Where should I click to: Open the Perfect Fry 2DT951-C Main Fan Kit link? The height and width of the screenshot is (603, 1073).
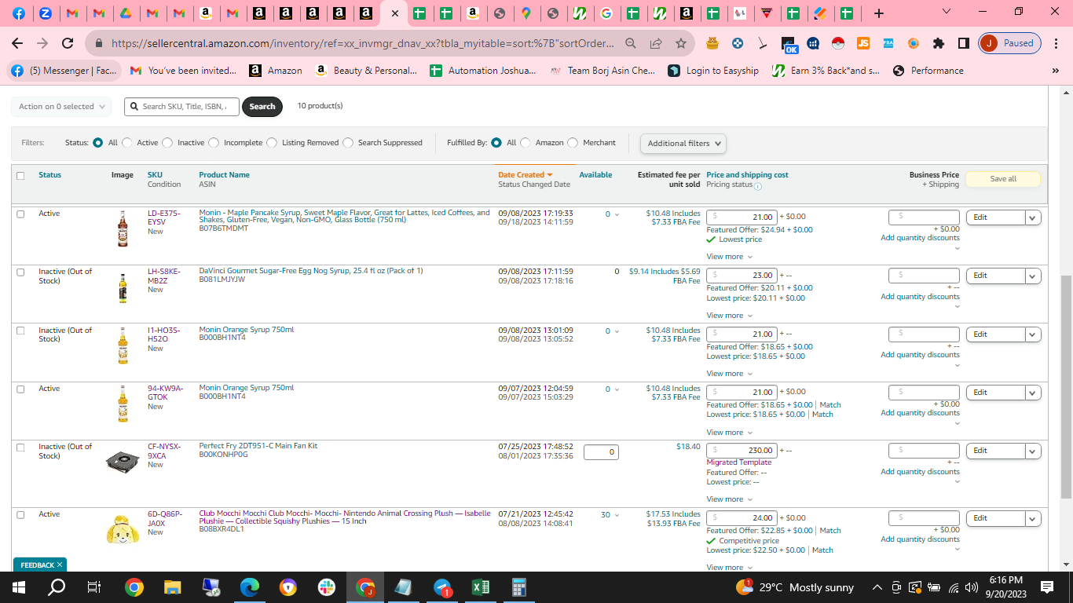click(x=258, y=446)
